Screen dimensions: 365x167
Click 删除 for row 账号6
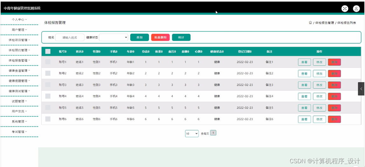334,119
